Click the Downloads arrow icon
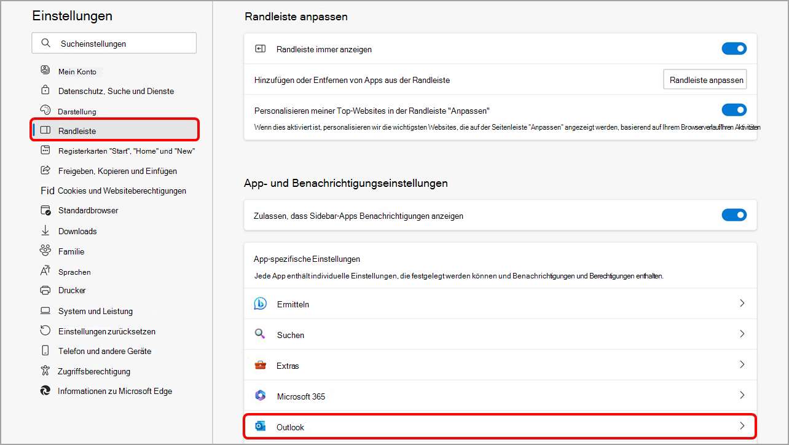The height and width of the screenshot is (445, 789). click(45, 230)
